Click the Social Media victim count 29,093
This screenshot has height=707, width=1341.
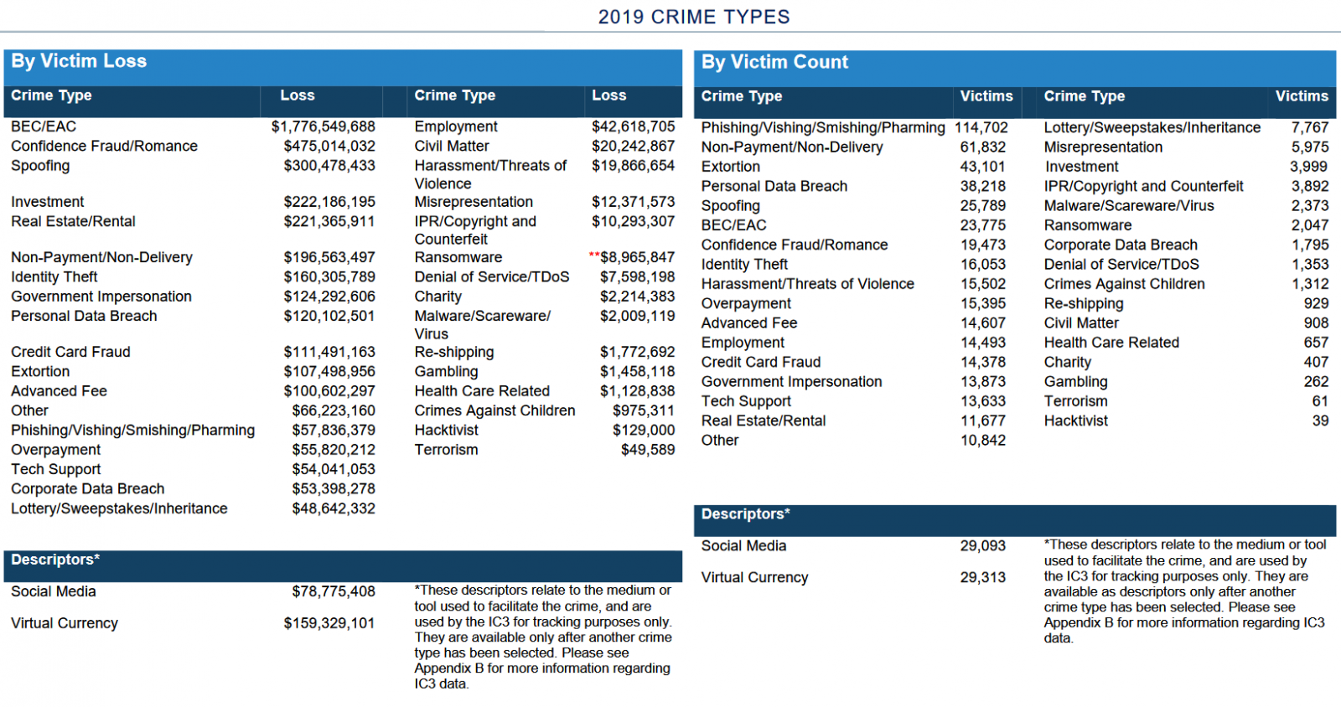point(982,546)
